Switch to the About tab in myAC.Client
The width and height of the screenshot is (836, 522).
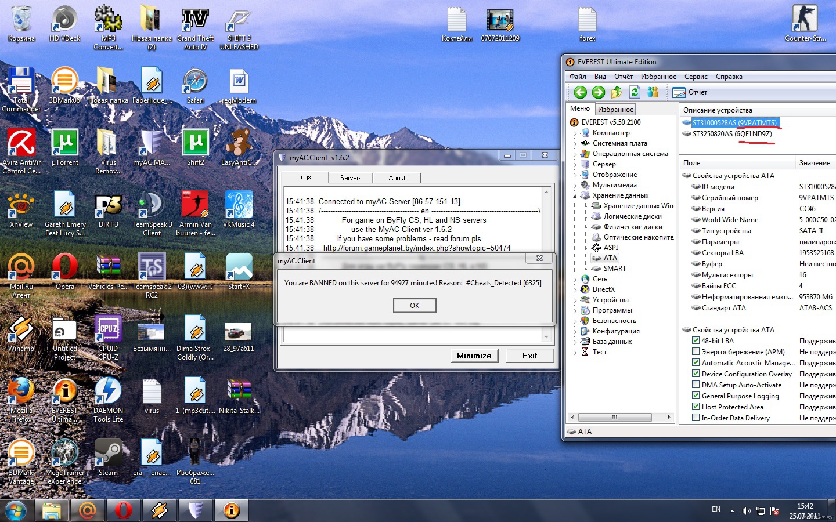397,178
